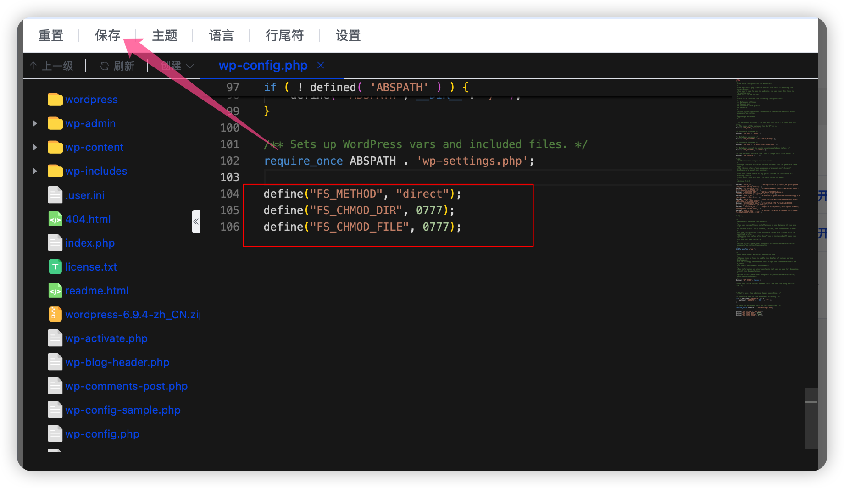This screenshot has width=844, height=488.
Task: Open the 语言 menu
Action: pos(222,35)
